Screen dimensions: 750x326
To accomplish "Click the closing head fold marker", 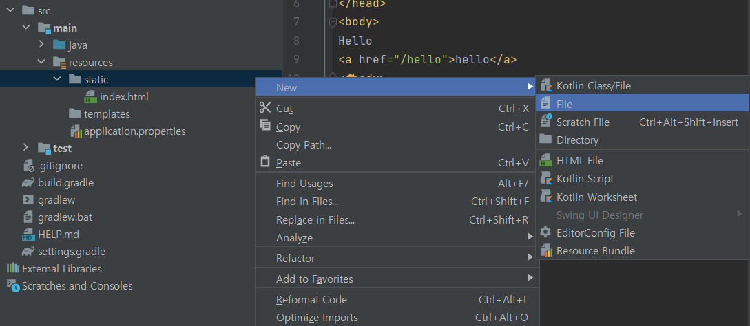I will pyautogui.click(x=333, y=3).
